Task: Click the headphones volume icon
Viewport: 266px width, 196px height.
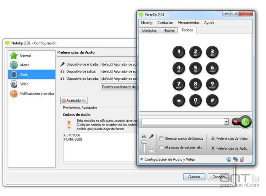Action: (x=144, y=136)
